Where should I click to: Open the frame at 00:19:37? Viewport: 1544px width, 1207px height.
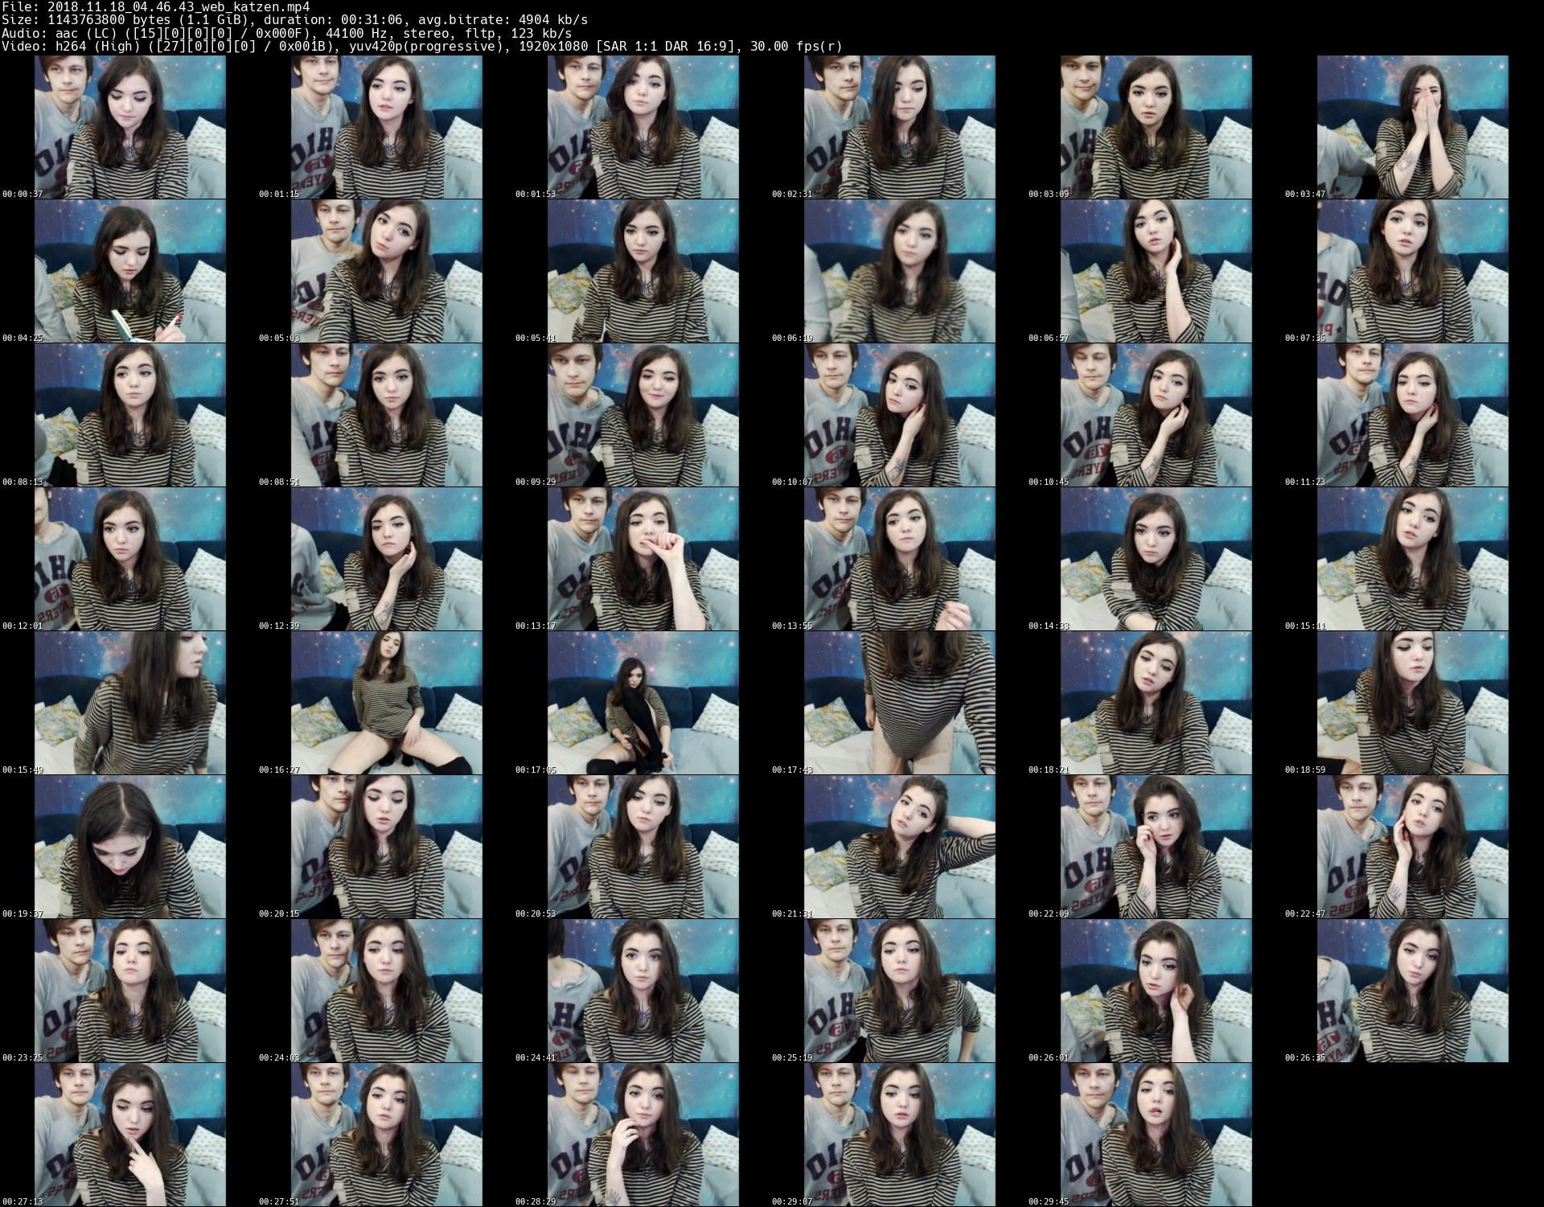[130, 847]
